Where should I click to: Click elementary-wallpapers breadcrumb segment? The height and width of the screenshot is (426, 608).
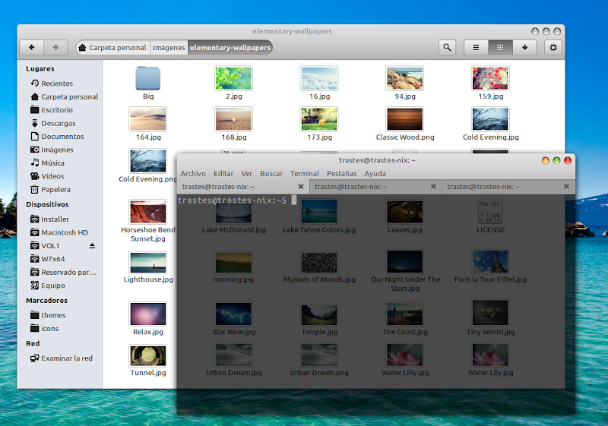coord(230,48)
